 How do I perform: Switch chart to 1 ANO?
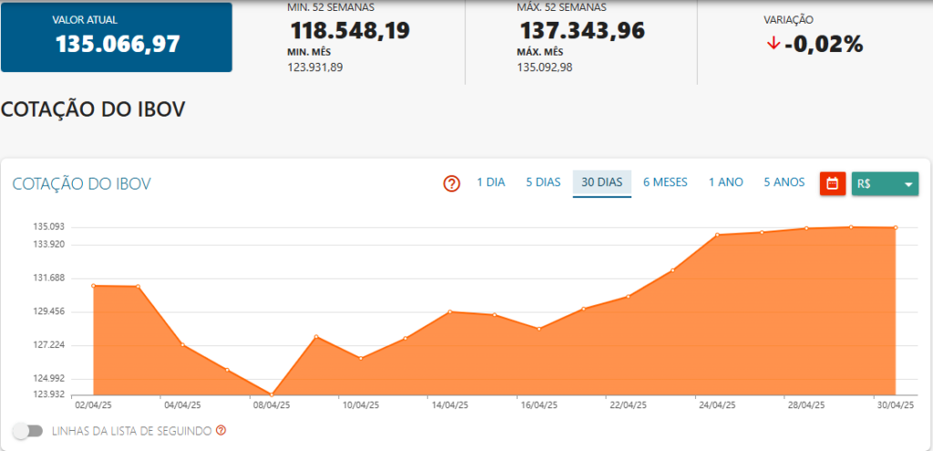point(726,182)
